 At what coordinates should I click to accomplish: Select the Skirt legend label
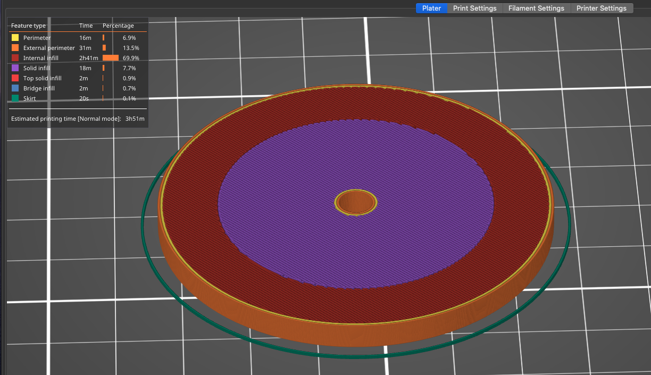point(29,99)
